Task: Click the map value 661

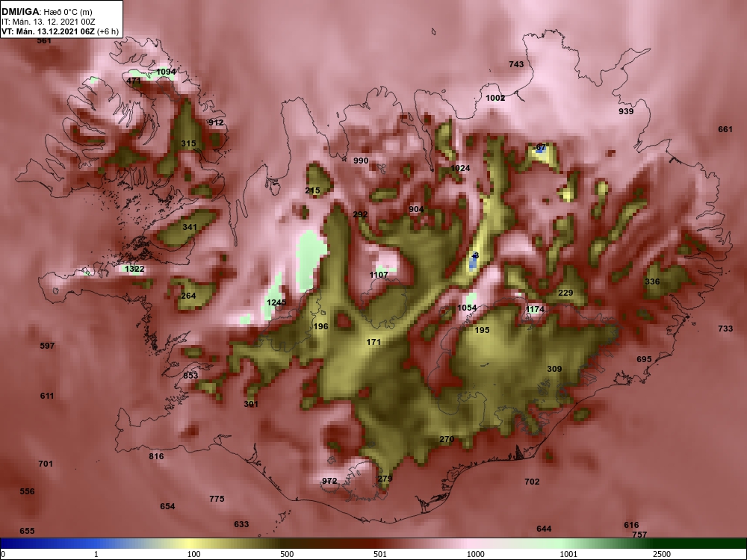Action: click(725, 129)
